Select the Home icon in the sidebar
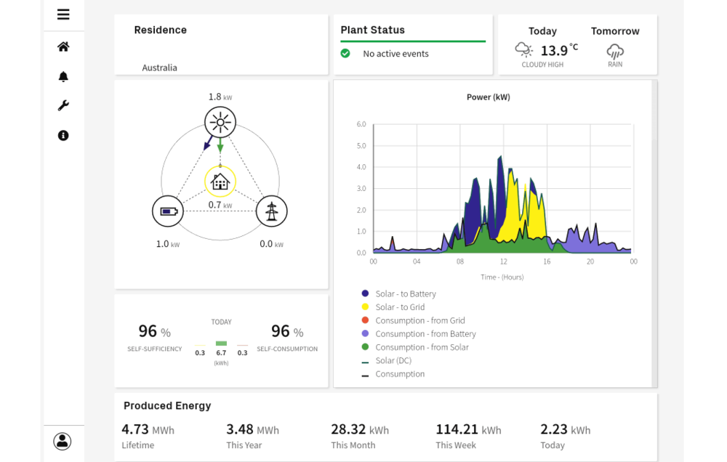Viewport: 727px width, 462px height. [x=63, y=46]
